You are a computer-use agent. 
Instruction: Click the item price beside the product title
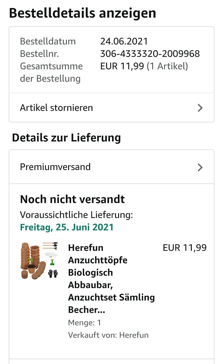184,248
